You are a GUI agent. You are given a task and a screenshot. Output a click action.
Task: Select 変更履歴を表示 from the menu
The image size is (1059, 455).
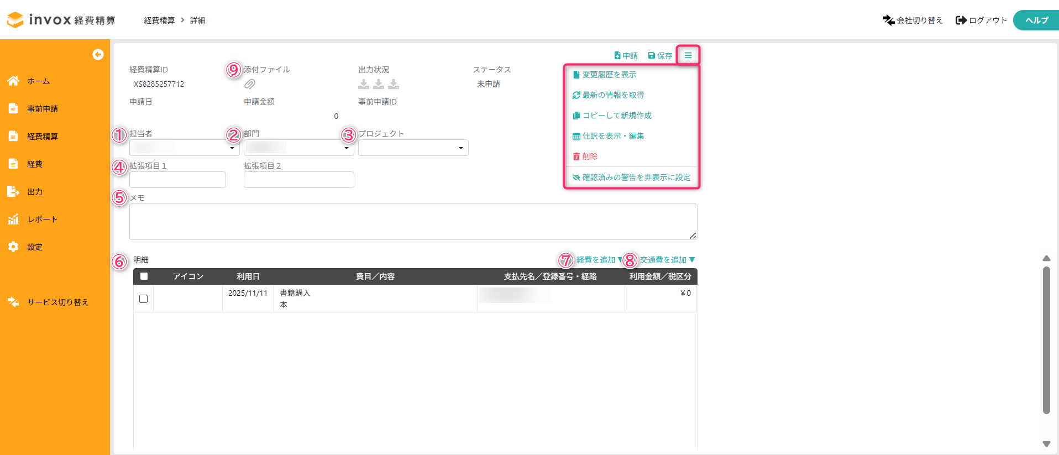pos(609,75)
